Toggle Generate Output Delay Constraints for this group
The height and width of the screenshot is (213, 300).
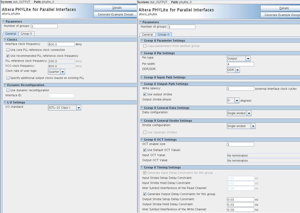coord(145,194)
